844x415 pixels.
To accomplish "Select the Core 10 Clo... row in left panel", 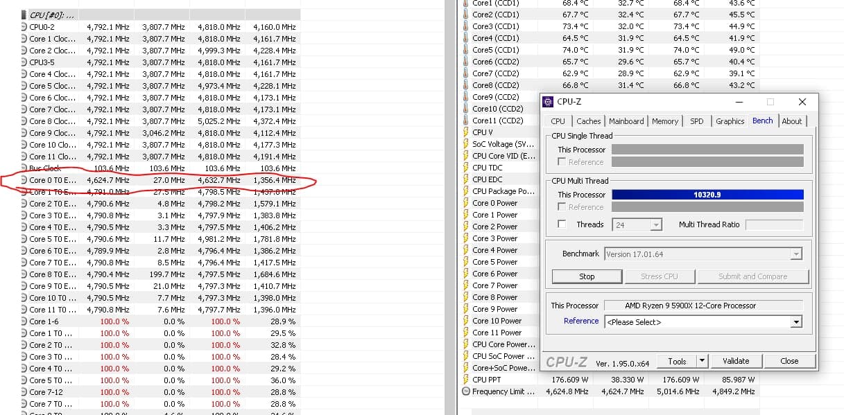I will pos(160,145).
